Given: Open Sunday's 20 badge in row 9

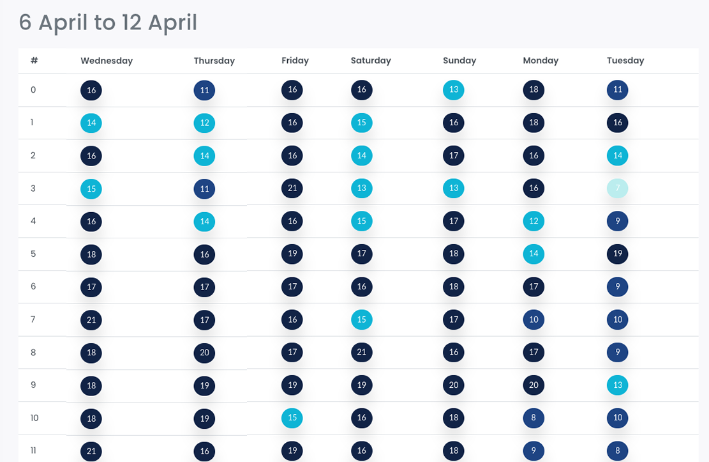Looking at the screenshot, I should (454, 385).
